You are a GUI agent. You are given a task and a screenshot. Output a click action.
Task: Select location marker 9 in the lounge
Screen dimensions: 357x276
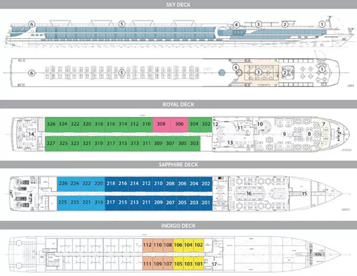[x=284, y=134]
